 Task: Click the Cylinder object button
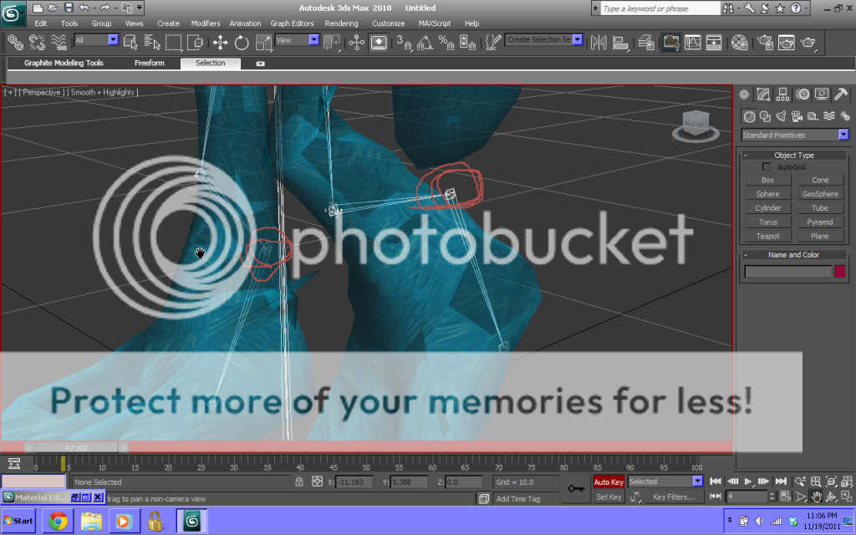(767, 208)
